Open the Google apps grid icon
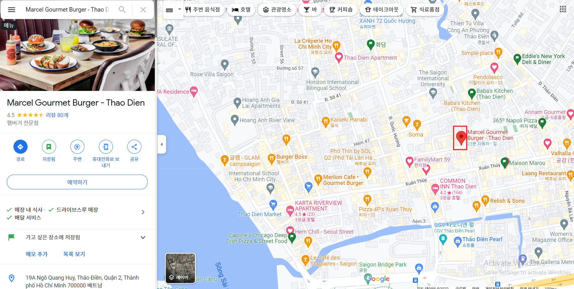Screen dimensions: 574x289 click(x=563, y=9)
